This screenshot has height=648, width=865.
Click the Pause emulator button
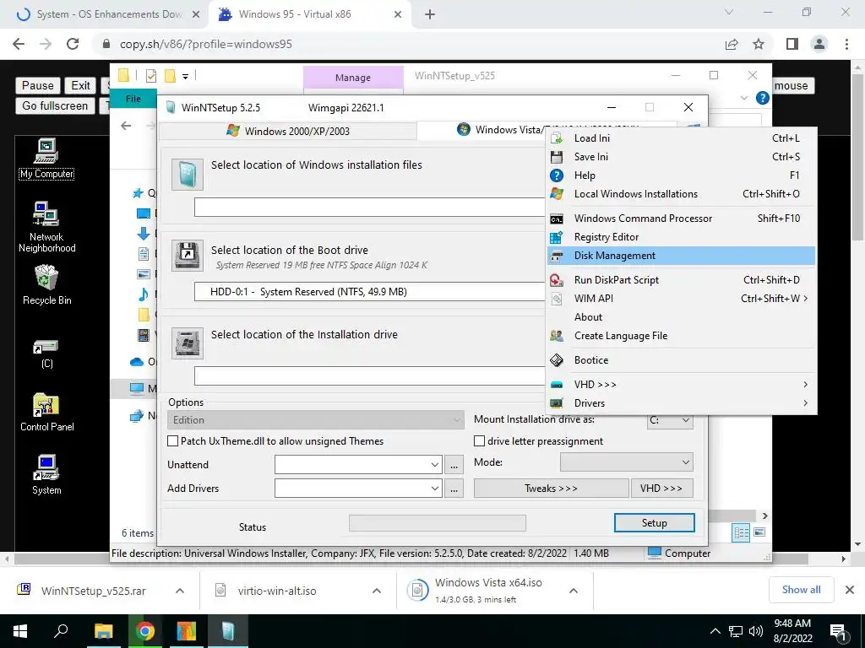click(37, 85)
